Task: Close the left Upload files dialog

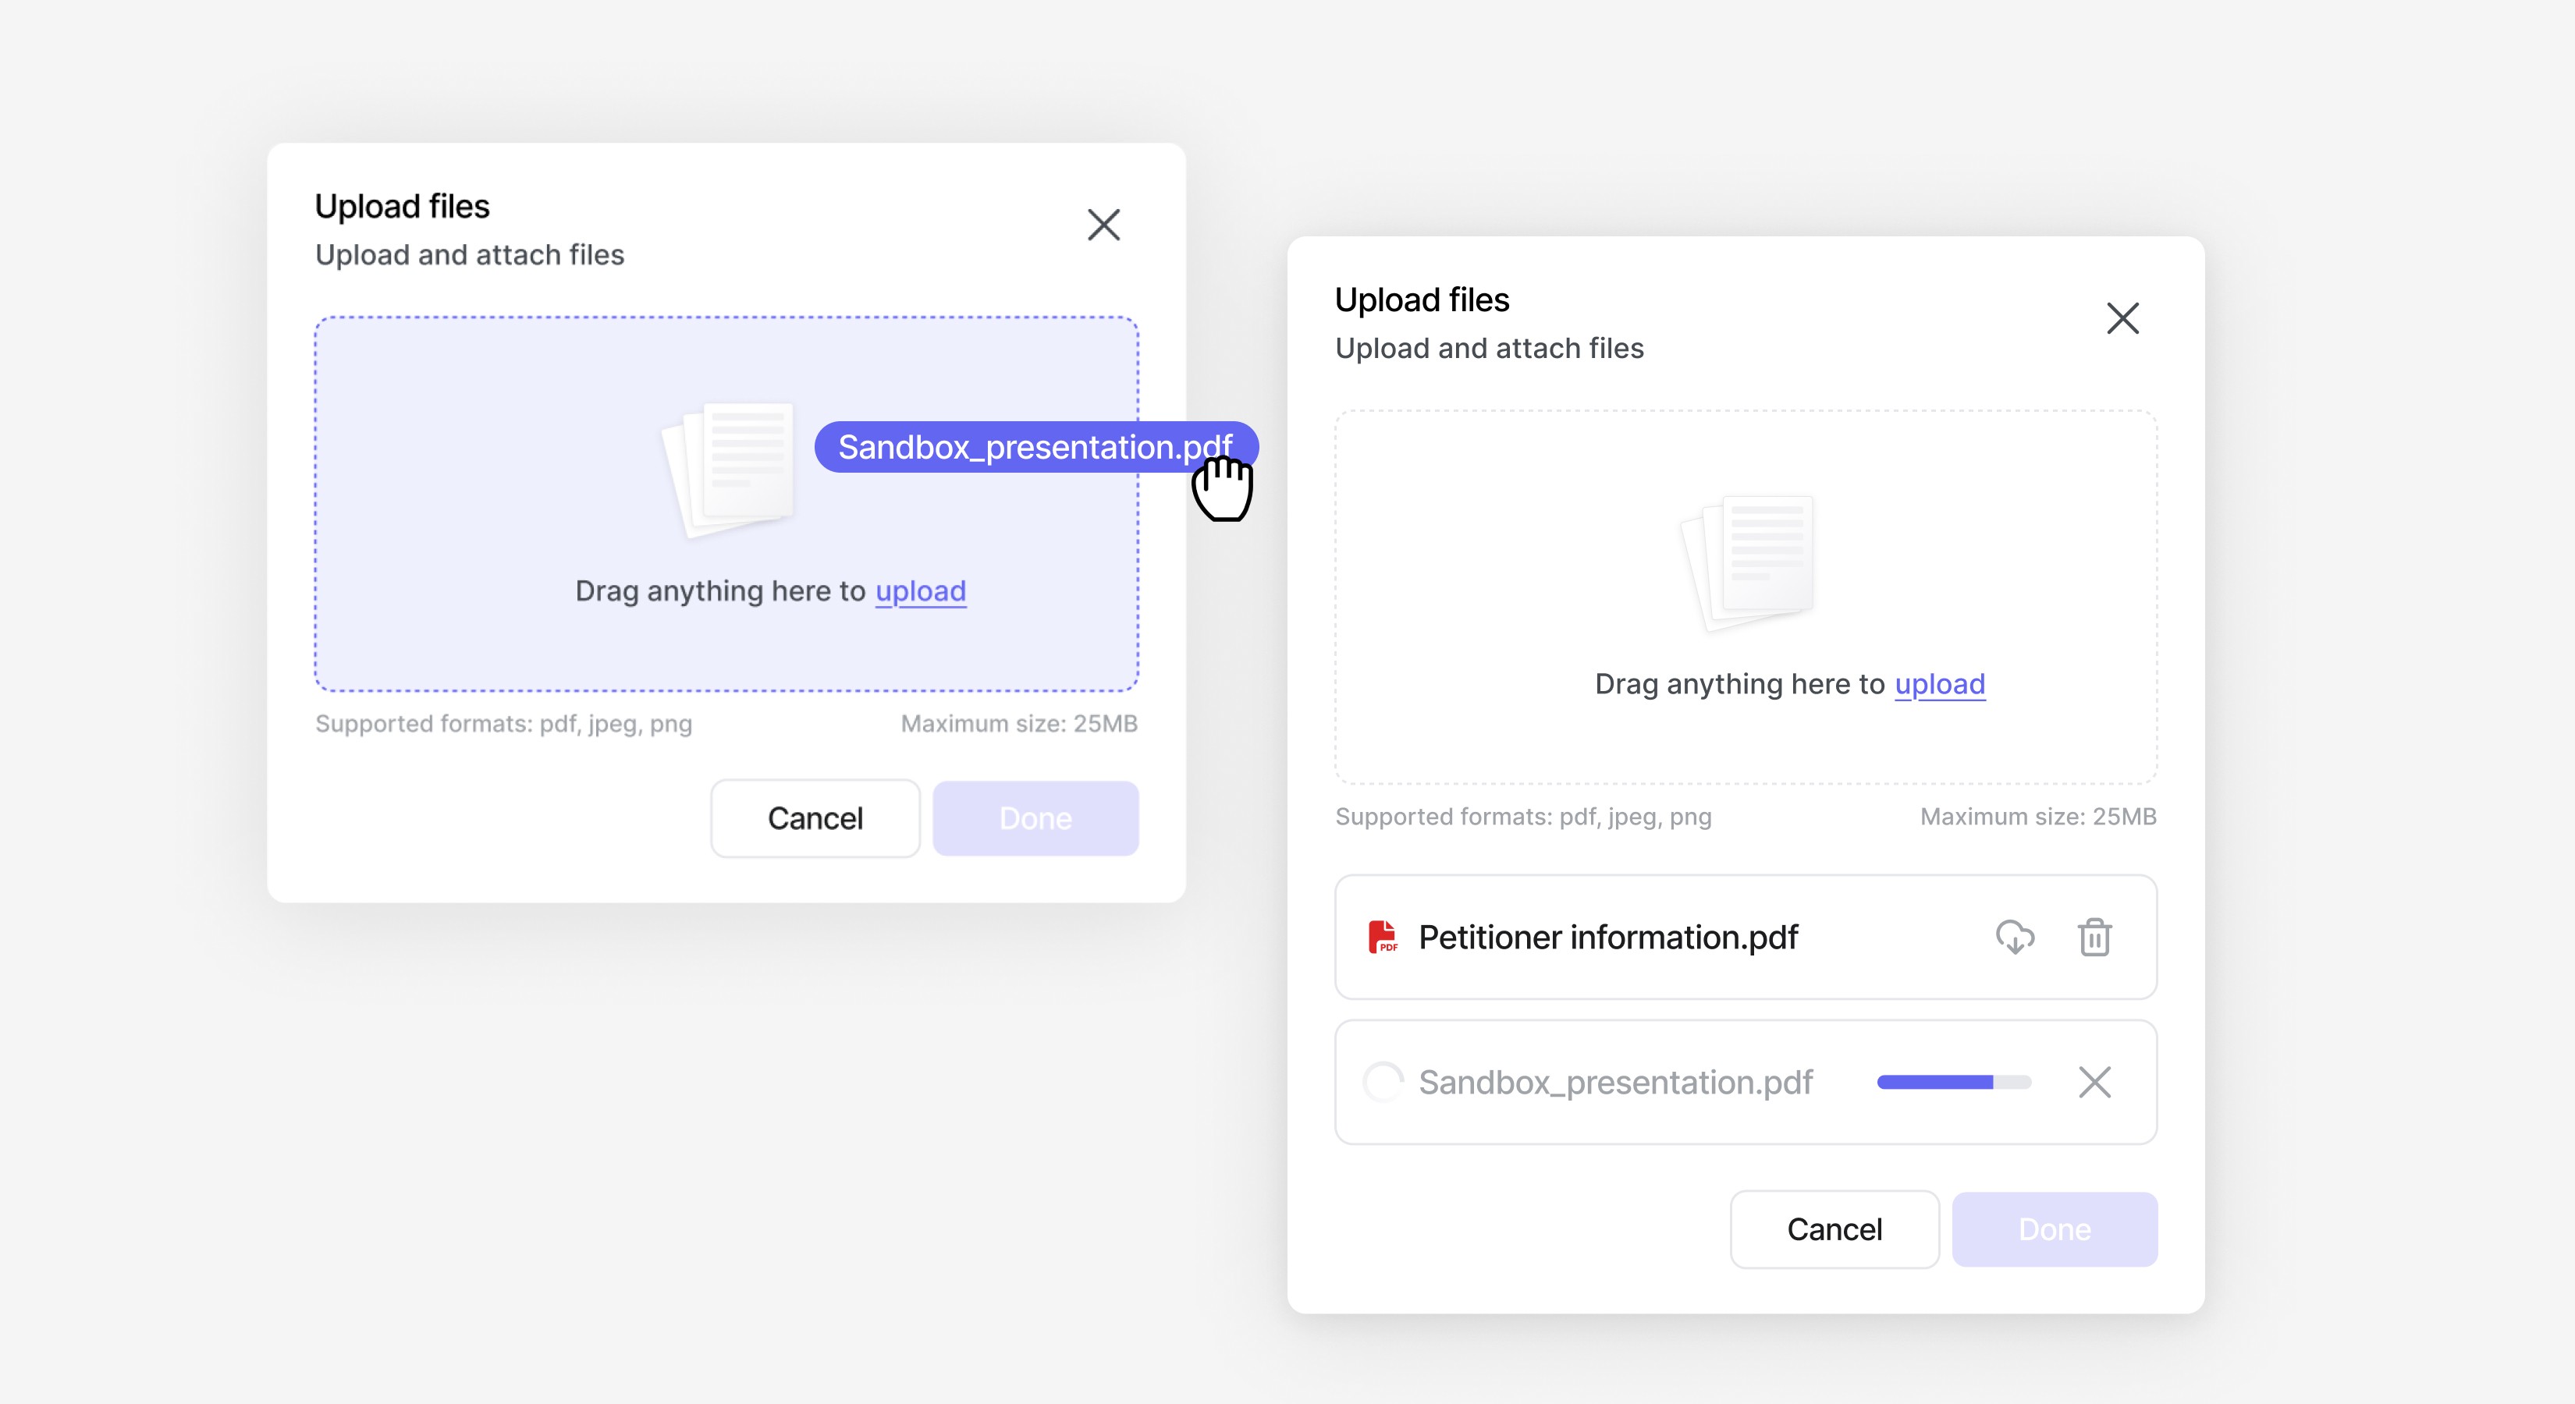Action: click(1103, 225)
